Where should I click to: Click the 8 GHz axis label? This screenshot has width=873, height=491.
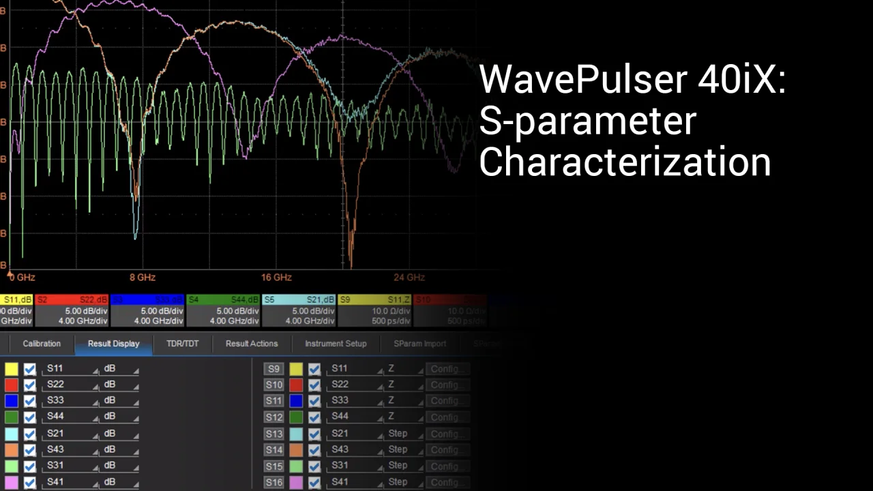pos(142,278)
